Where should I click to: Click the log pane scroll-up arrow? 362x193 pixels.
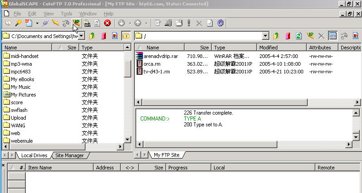(356, 113)
